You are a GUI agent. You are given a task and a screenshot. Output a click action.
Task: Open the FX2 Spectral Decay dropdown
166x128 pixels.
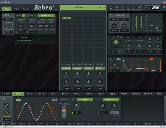click(111, 99)
